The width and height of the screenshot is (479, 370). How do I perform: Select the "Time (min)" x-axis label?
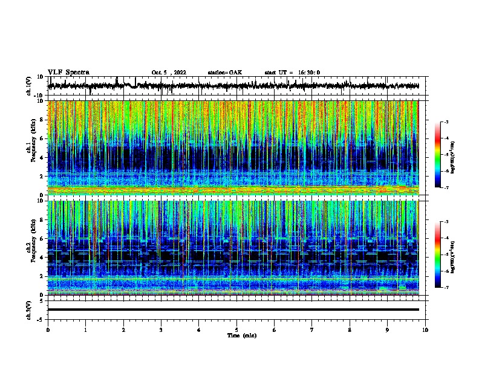tap(242, 336)
